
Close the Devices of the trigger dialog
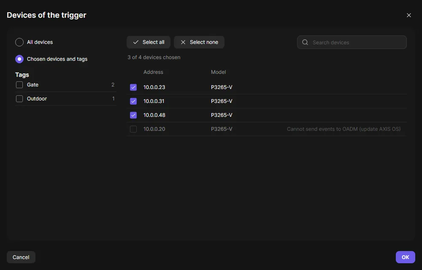tap(408, 15)
